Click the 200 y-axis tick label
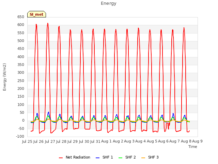The width and height of the screenshot is (218, 164). [x=21, y=89]
